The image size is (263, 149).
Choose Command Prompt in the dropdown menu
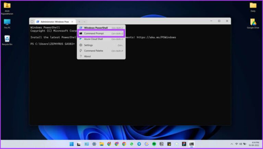click(101, 33)
